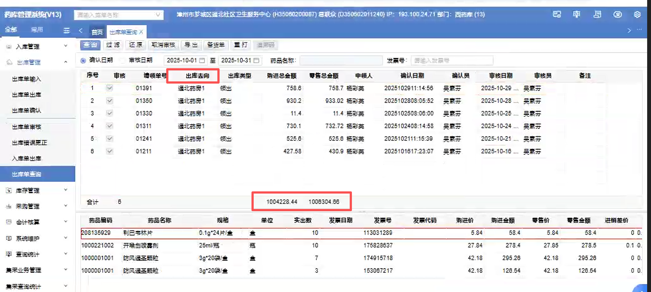651x292 pixels.
Task: Click the oval eye icon beside the gear
Action: coord(617,14)
